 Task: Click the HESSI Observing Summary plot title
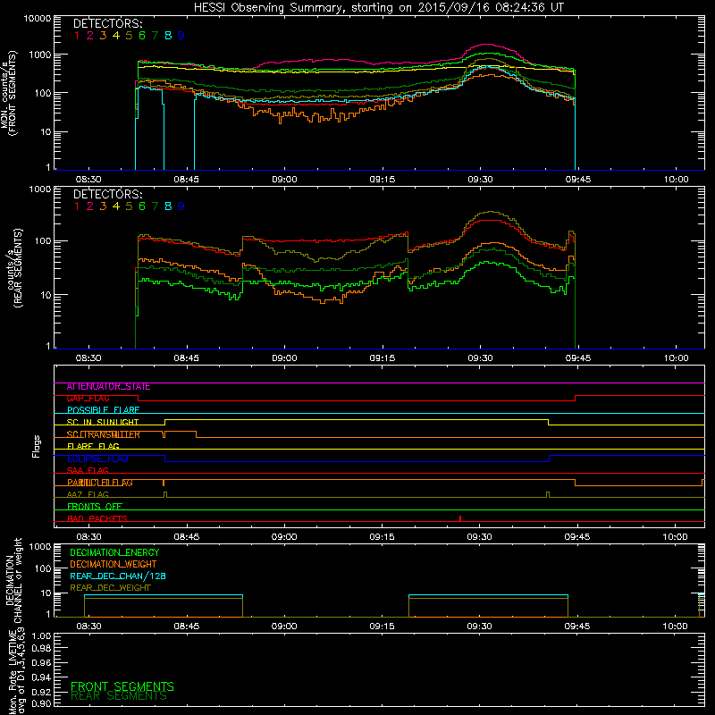point(379,8)
